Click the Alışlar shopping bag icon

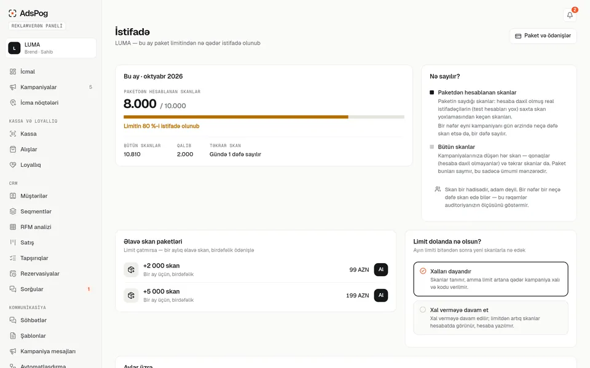click(13, 149)
